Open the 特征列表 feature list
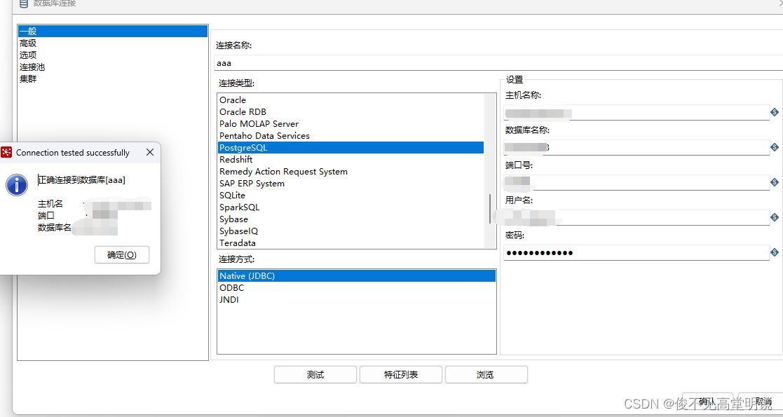 pyautogui.click(x=400, y=374)
